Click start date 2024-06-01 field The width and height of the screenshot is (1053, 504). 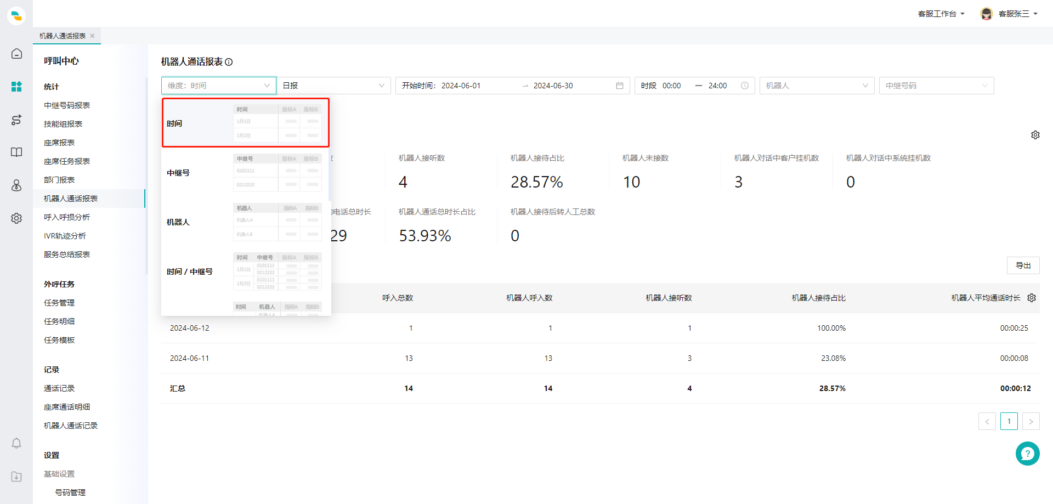pos(461,86)
